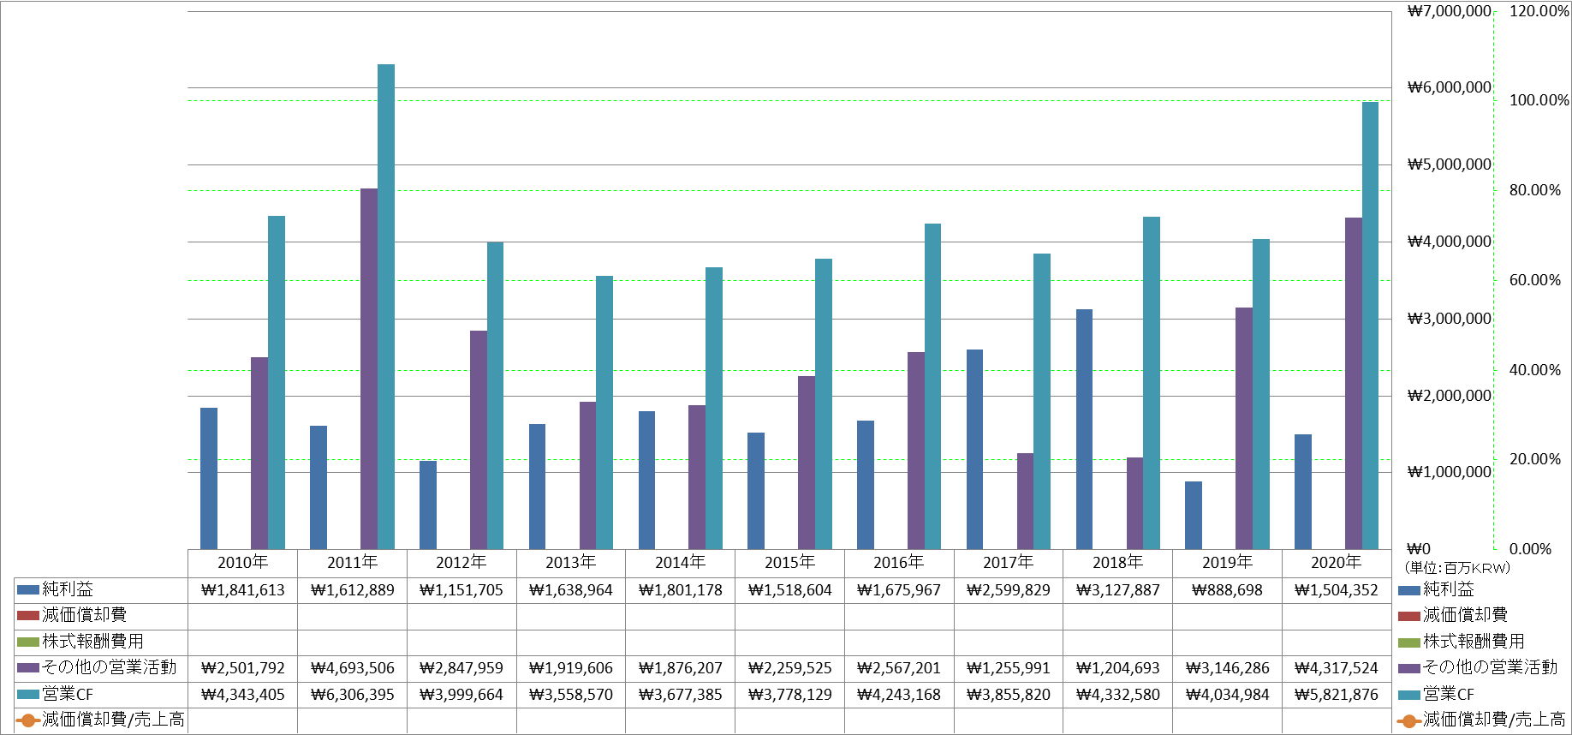Select cell value ₩1,841,613
The width and height of the screenshot is (1572, 735).
pyautogui.click(x=242, y=590)
